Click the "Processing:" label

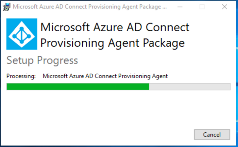click(x=21, y=76)
